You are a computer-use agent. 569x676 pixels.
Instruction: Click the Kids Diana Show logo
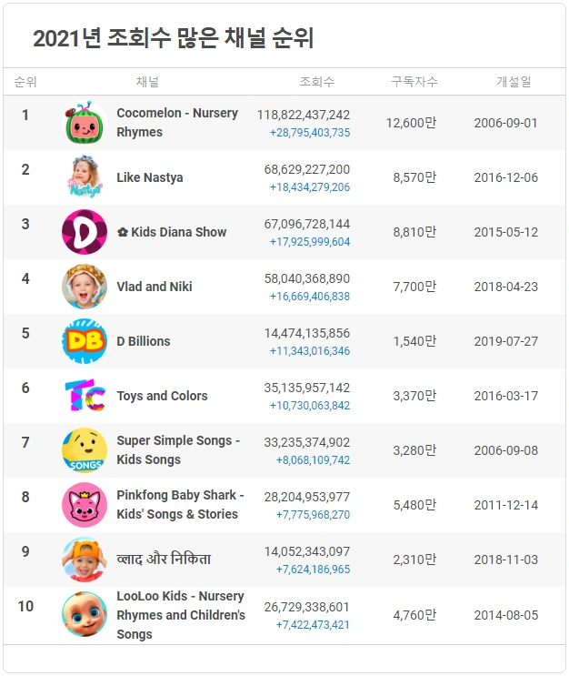(85, 232)
